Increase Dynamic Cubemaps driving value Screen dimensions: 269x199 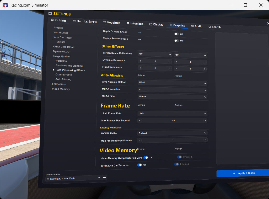pos(170,61)
